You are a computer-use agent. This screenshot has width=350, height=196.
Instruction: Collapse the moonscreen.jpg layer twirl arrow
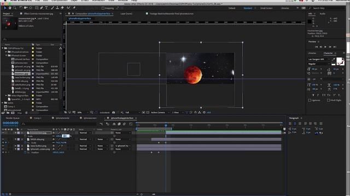click(x=16, y=133)
